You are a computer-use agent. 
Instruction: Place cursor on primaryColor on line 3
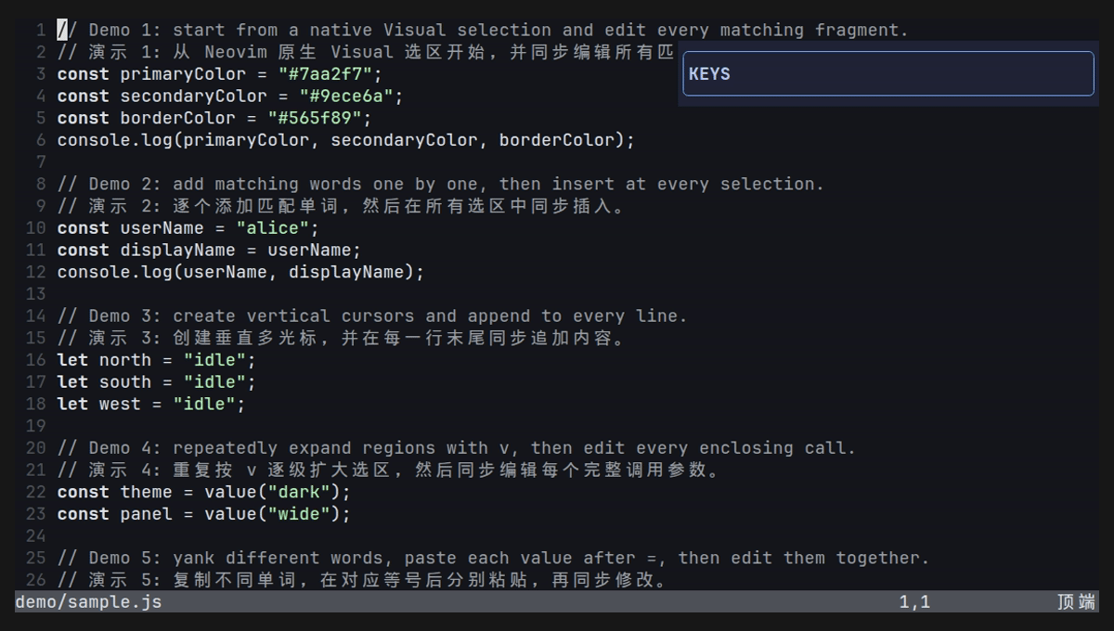point(183,74)
